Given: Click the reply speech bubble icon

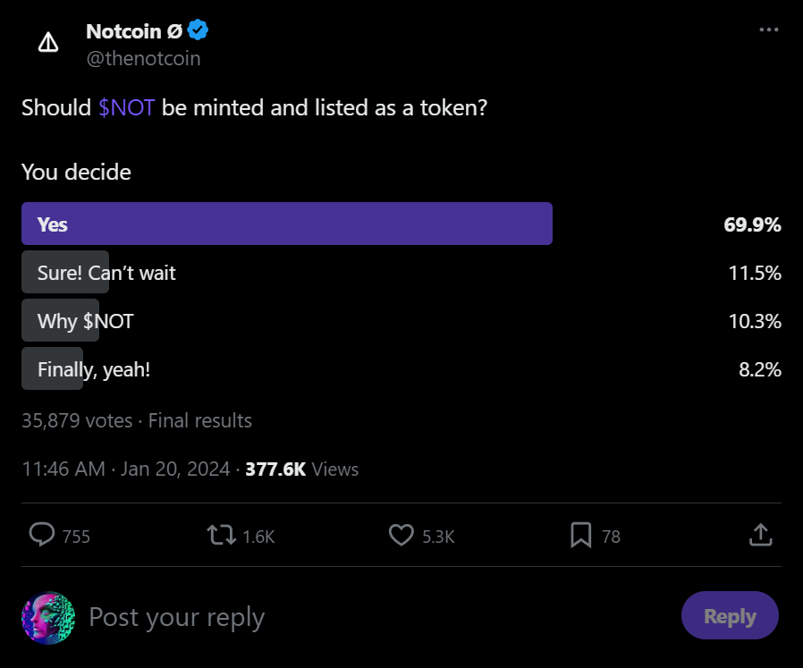Looking at the screenshot, I should (x=42, y=535).
